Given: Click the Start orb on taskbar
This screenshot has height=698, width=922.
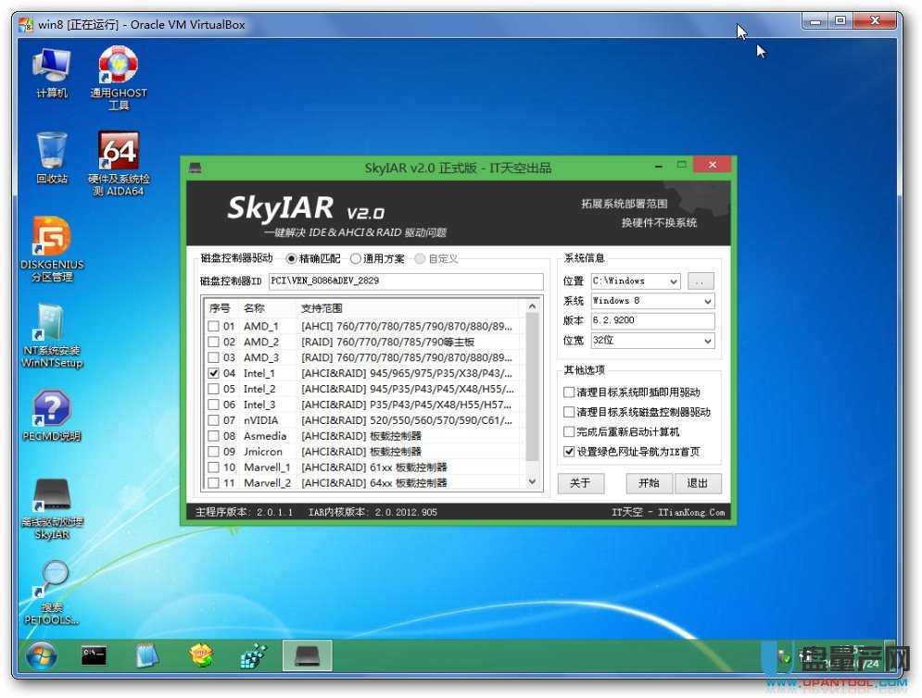Looking at the screenshot, I should 41,655.
